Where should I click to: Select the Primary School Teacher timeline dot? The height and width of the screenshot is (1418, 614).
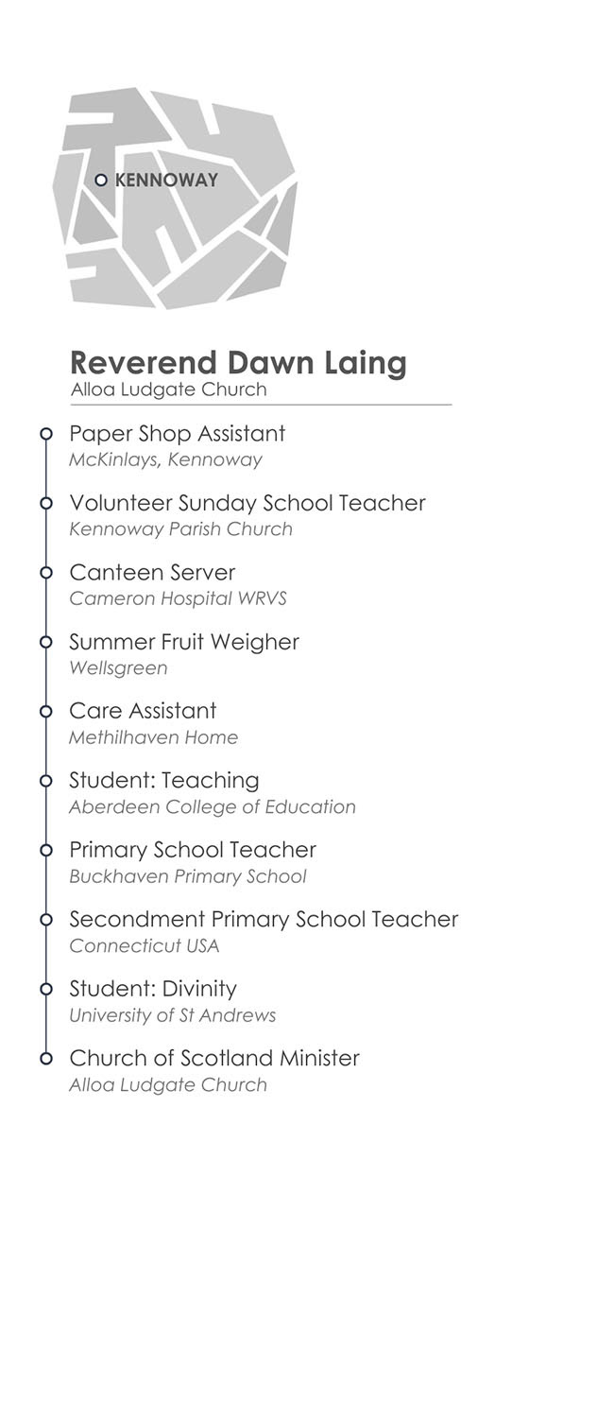click(x=45, y=850)
